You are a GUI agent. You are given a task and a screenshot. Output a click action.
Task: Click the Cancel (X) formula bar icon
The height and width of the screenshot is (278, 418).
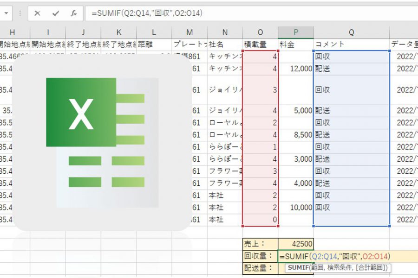point(38,13)
